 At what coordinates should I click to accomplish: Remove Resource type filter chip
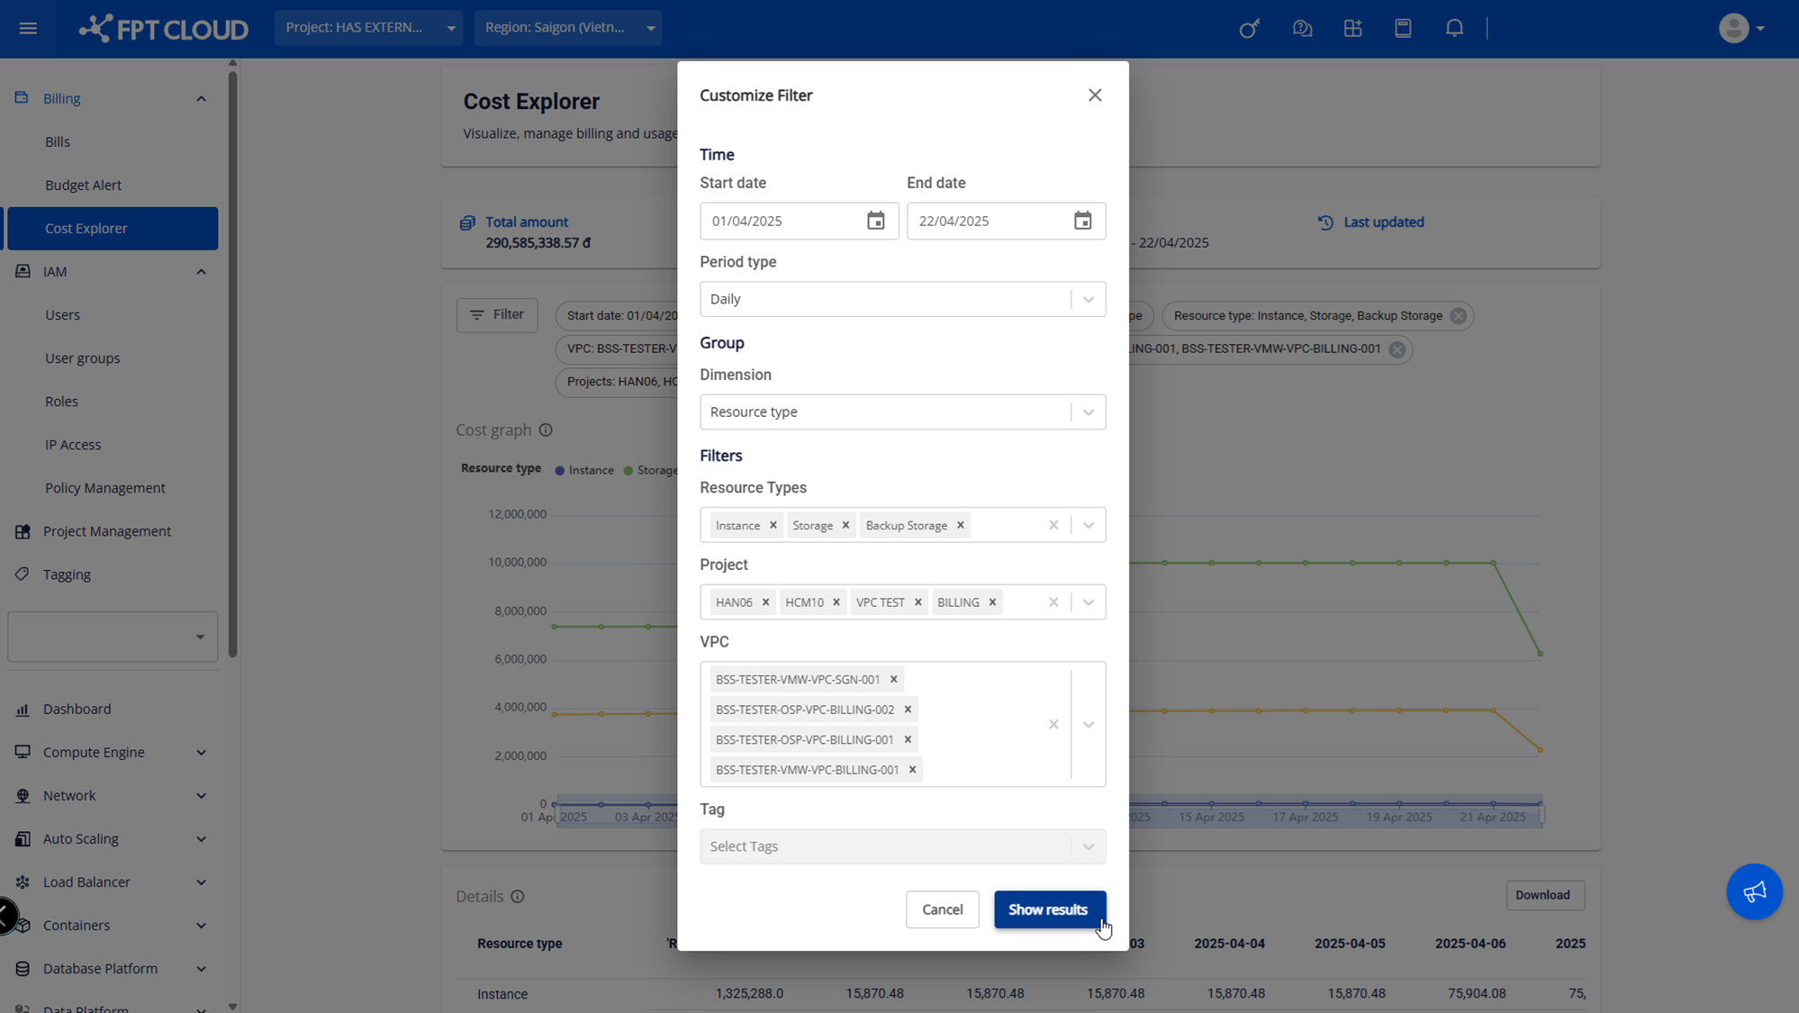(x=1459, y=316)
